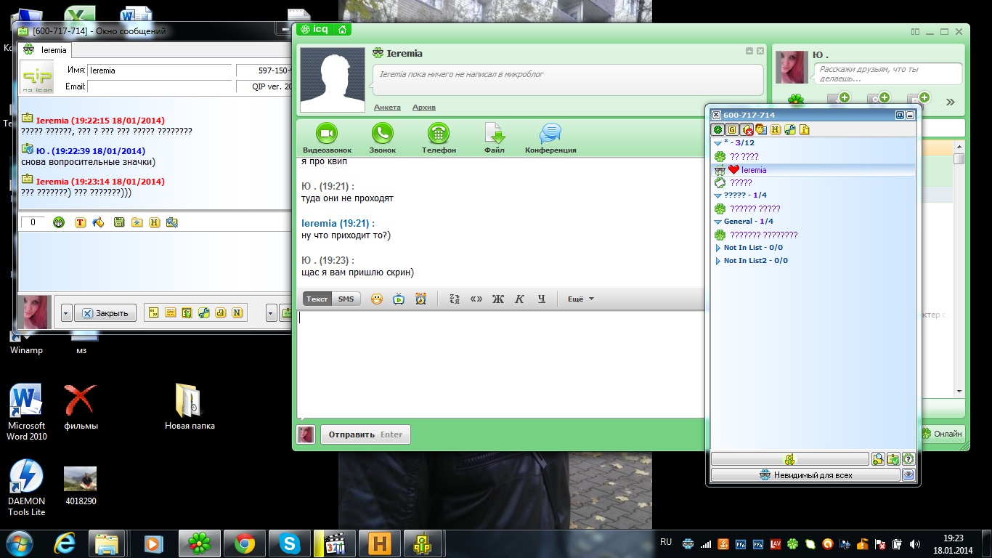Click the ICQ home icon
The image size is (992, 558).
[341, 30]
